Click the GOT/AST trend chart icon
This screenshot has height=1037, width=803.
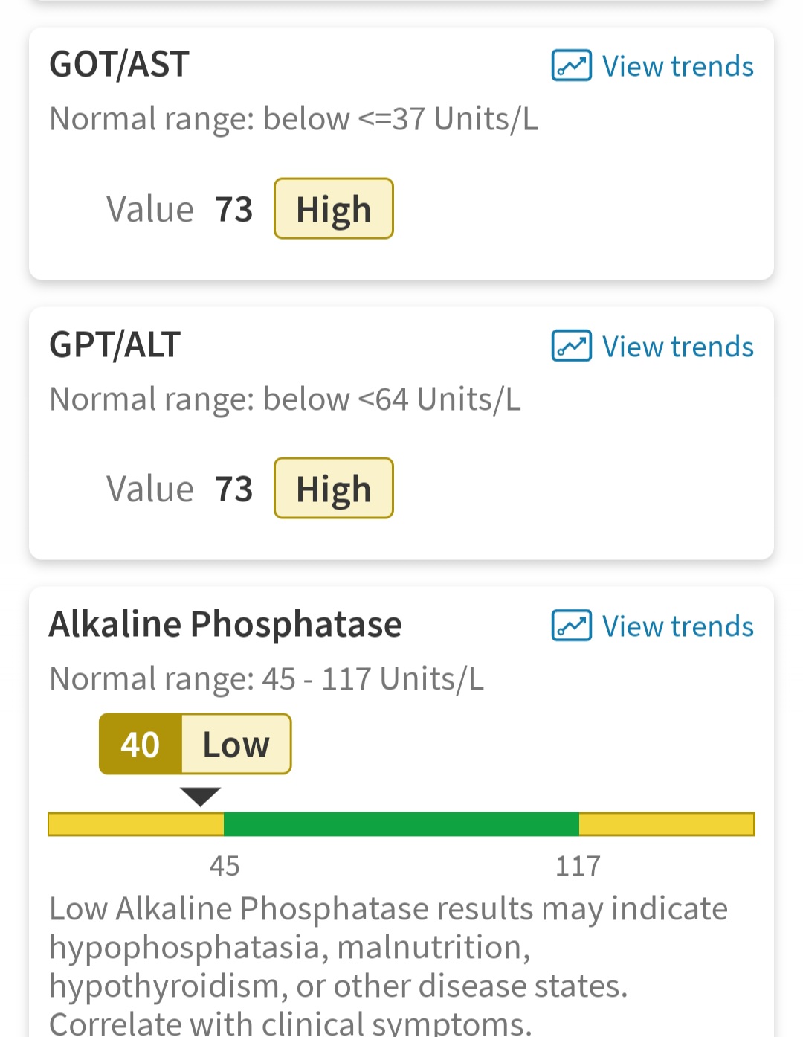571,65
